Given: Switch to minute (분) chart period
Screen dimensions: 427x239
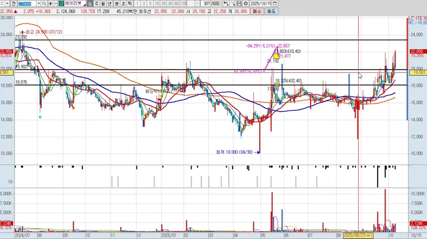Looking at the screenshot, I should [x=117, y=4].
